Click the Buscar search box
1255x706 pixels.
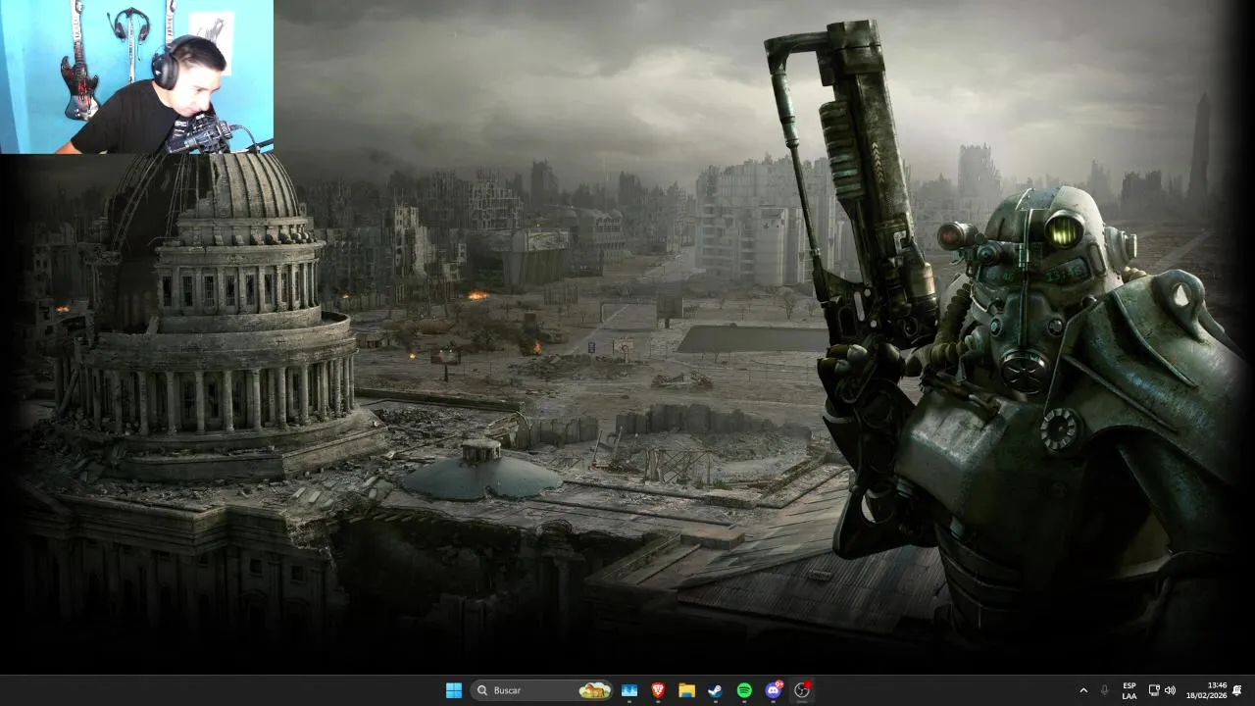click(542, 690)
